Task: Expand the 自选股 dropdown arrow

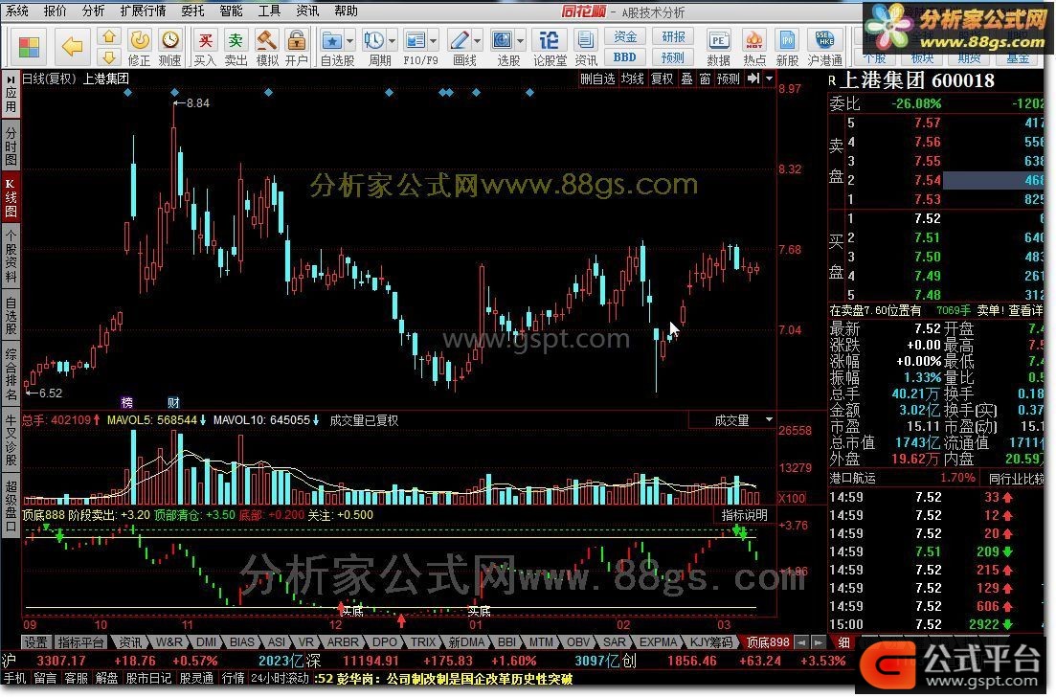Action: click(x=349, y=41)
